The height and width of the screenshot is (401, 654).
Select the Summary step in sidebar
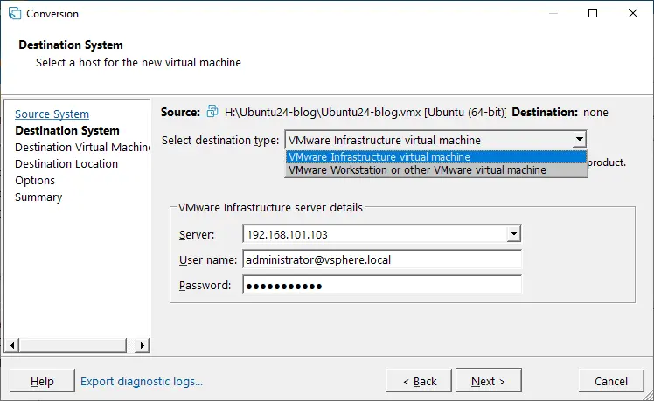click(x=38, y=197)
